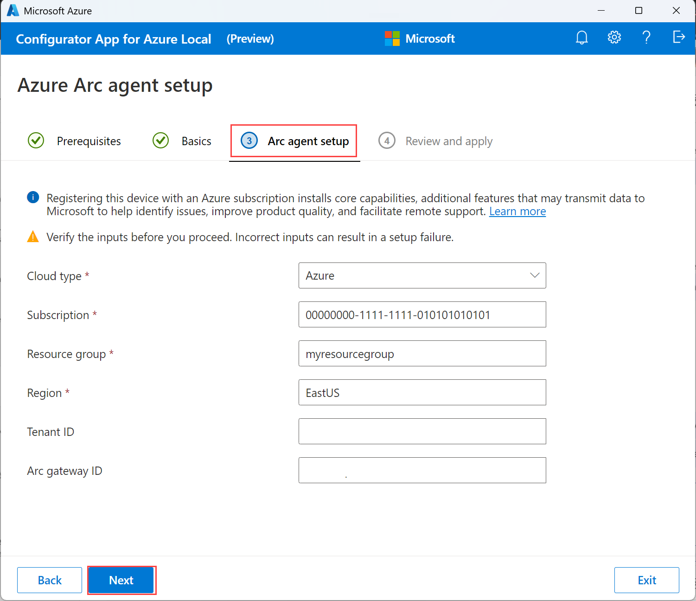Click into the Tenant ID field
Viewport: 696px width, 601px height.
(x=422, y=431)
